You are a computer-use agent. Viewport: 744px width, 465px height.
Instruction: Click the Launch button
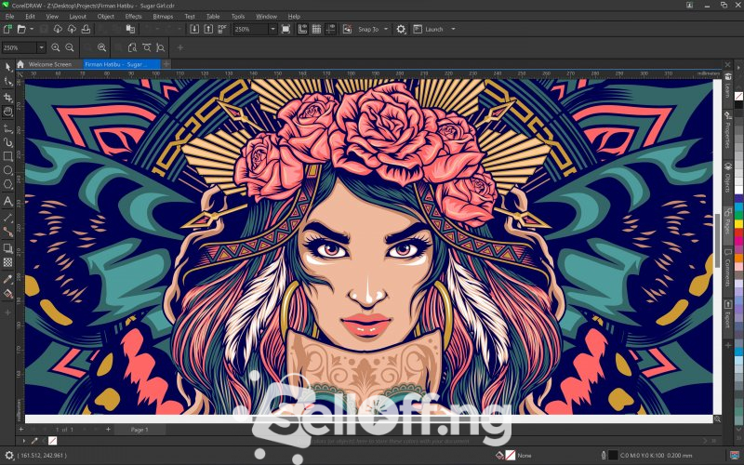[x=430, y=30]
